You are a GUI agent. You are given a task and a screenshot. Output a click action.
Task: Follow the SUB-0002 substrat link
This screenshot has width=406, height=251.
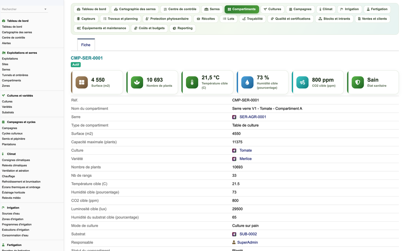(248, 234)
